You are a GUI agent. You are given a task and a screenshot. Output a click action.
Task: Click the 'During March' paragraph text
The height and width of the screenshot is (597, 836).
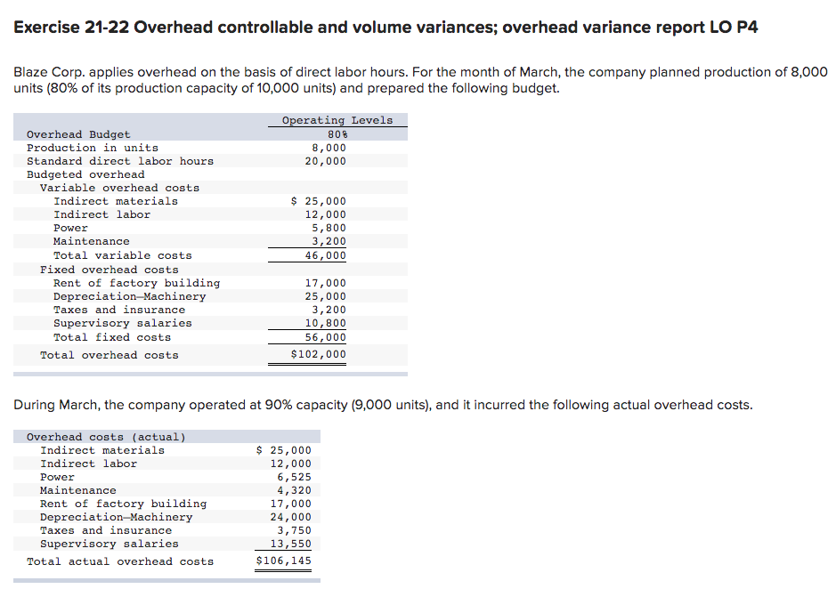point(383,405)
